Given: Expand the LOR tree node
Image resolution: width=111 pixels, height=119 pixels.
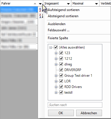Looking at the screenshot, I should point(56,81).
